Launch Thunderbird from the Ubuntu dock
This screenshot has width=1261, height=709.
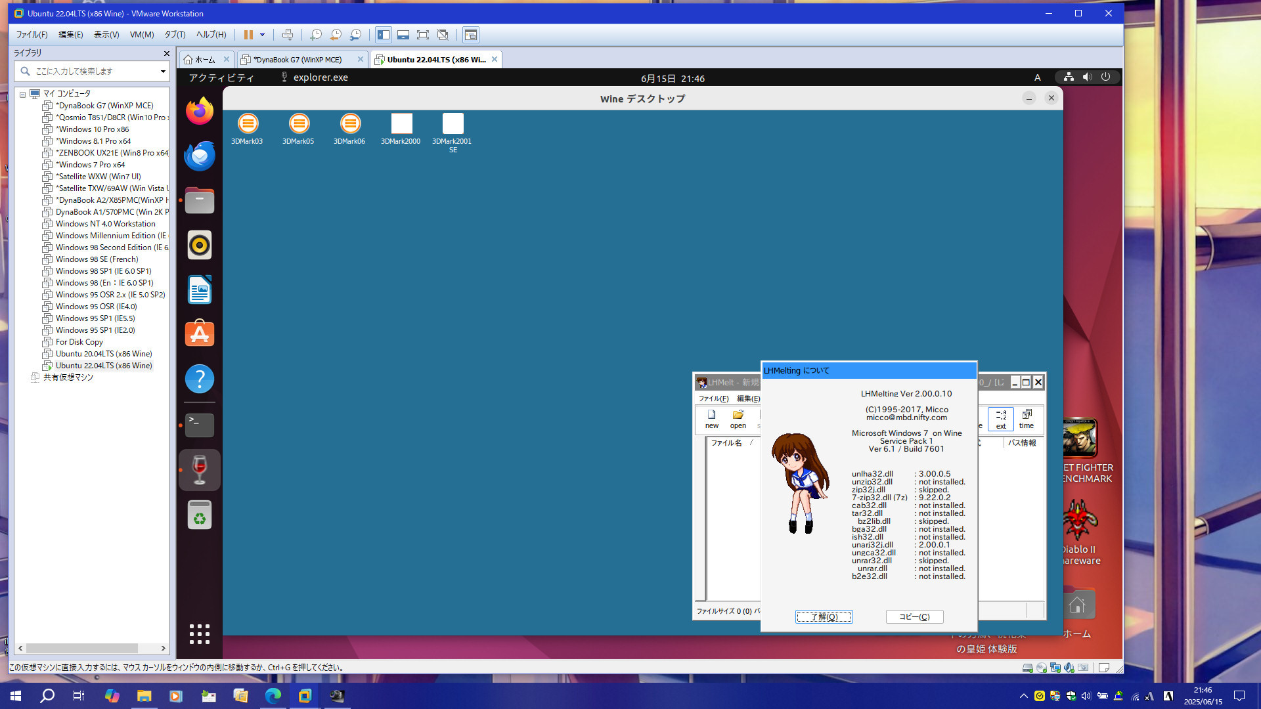(x=200, y=156)
